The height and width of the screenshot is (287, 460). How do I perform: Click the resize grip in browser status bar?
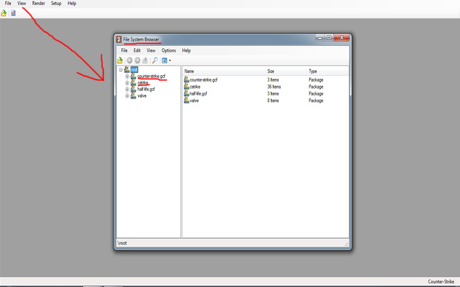(x=347, y=243)
